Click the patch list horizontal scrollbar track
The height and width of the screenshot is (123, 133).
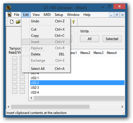79,98
